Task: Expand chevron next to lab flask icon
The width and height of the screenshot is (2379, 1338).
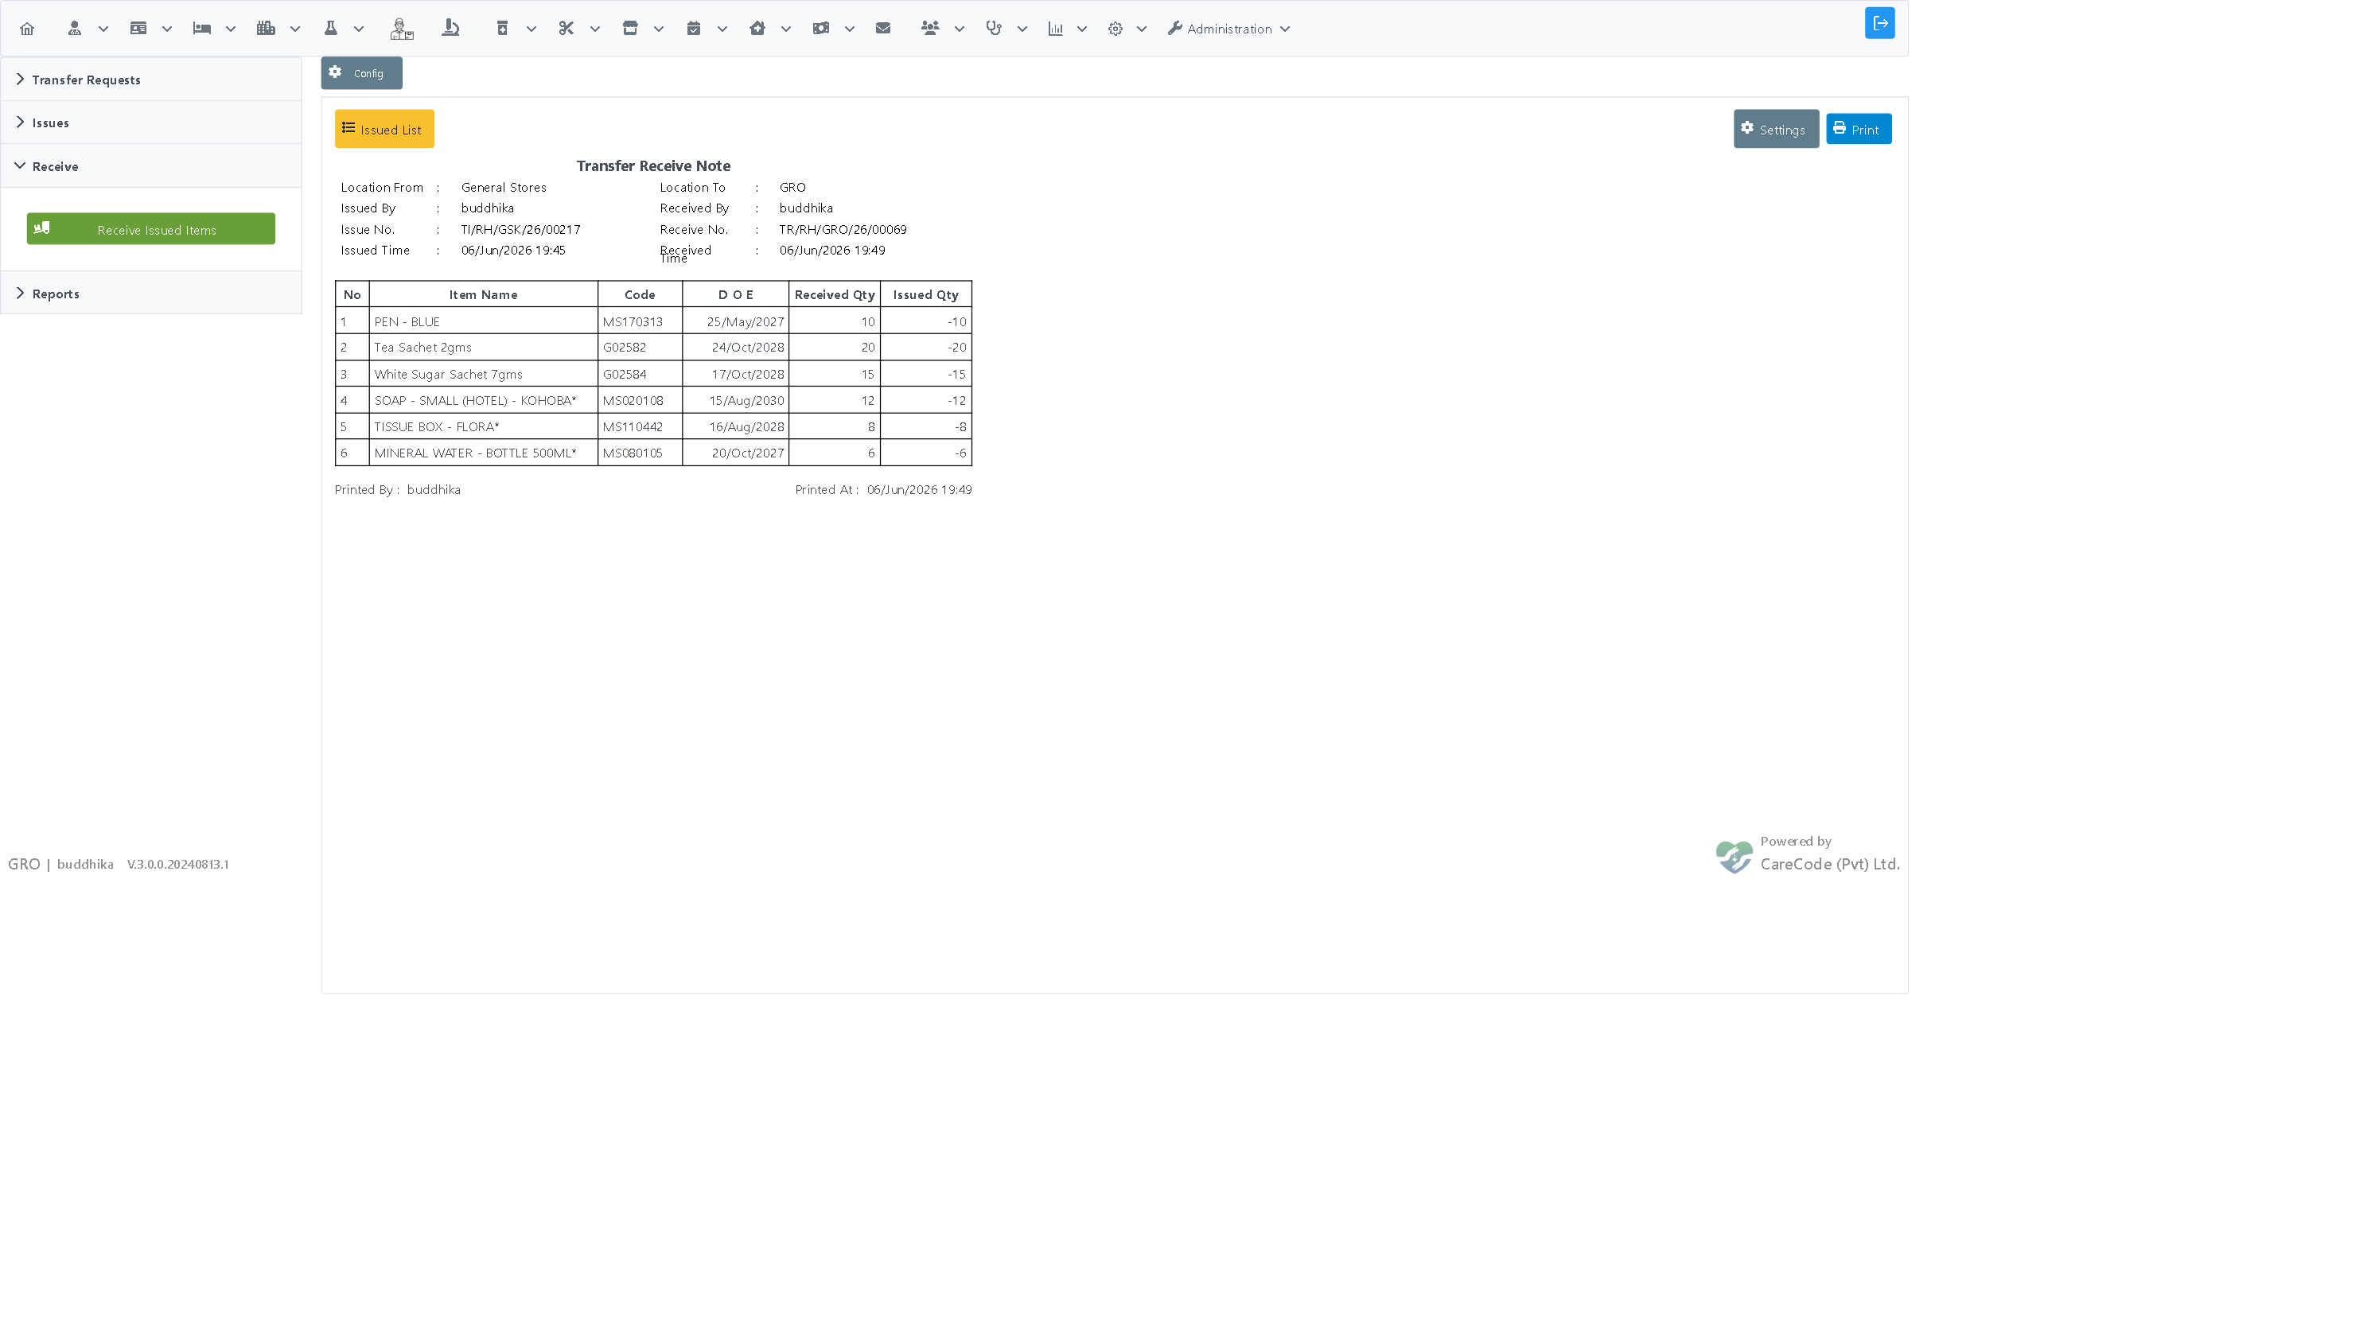Action: [360, 29]
